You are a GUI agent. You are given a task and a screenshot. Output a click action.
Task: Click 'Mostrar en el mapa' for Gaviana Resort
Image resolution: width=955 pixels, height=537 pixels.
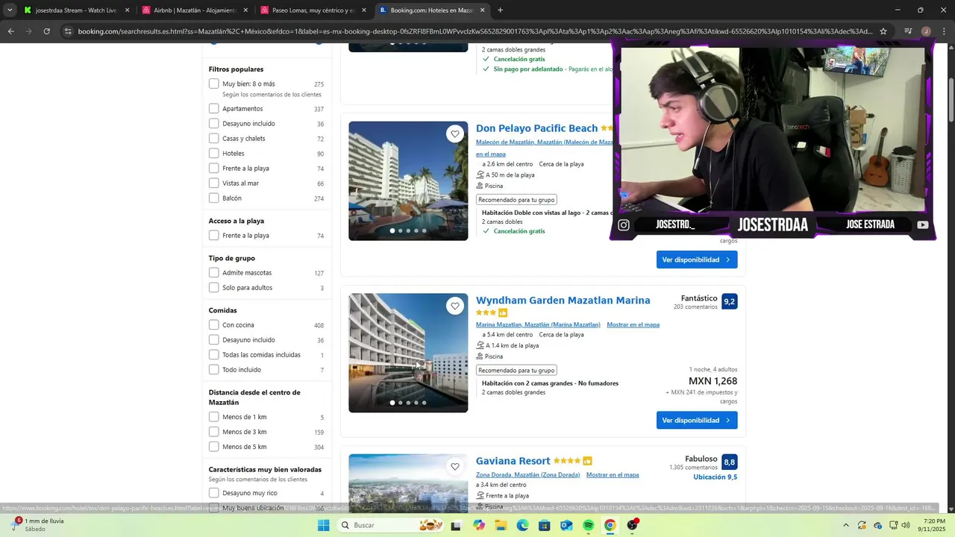(613, 474)
